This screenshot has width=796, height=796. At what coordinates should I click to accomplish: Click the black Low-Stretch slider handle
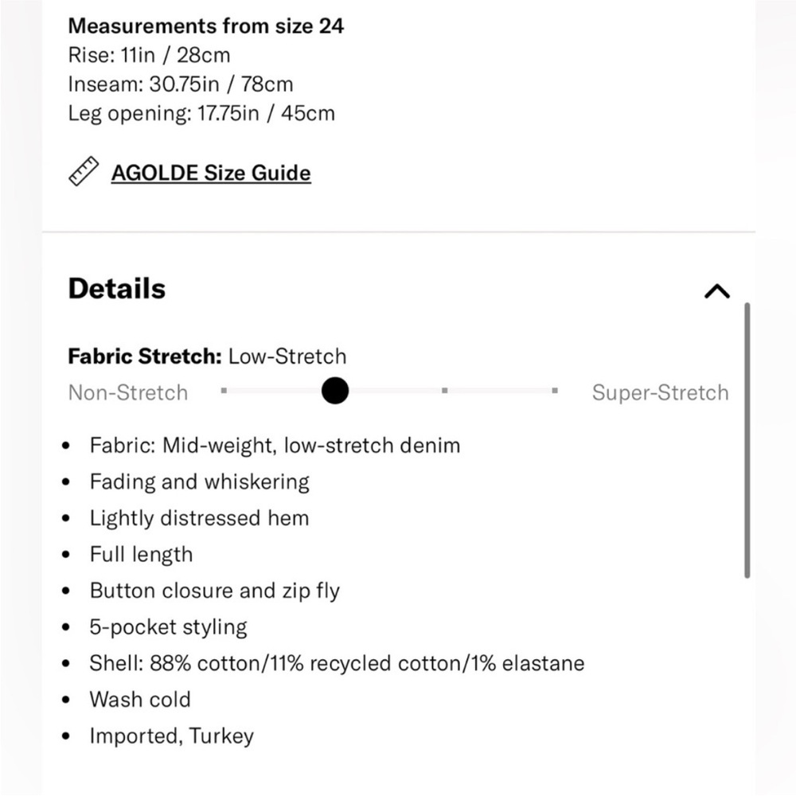pos(335,391)
